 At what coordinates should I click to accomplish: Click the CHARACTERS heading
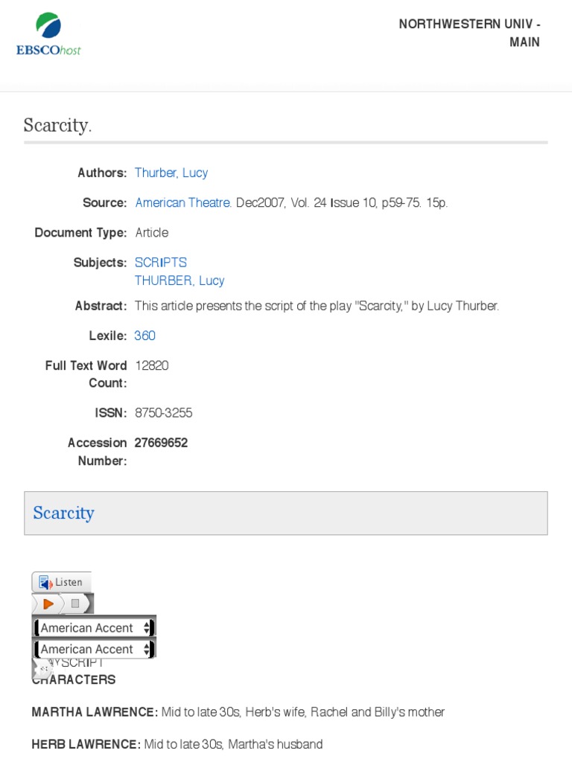74,679
